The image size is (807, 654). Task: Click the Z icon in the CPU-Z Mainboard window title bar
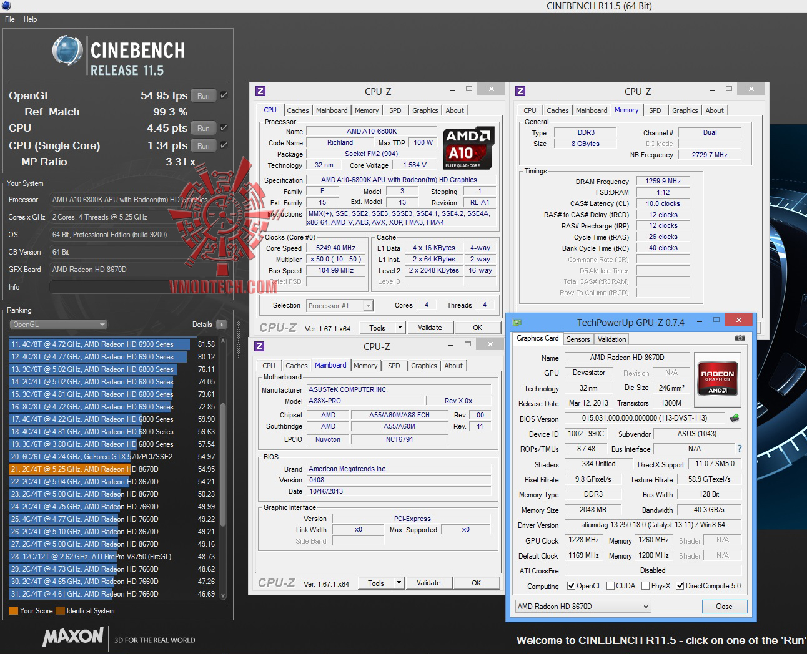259,346
